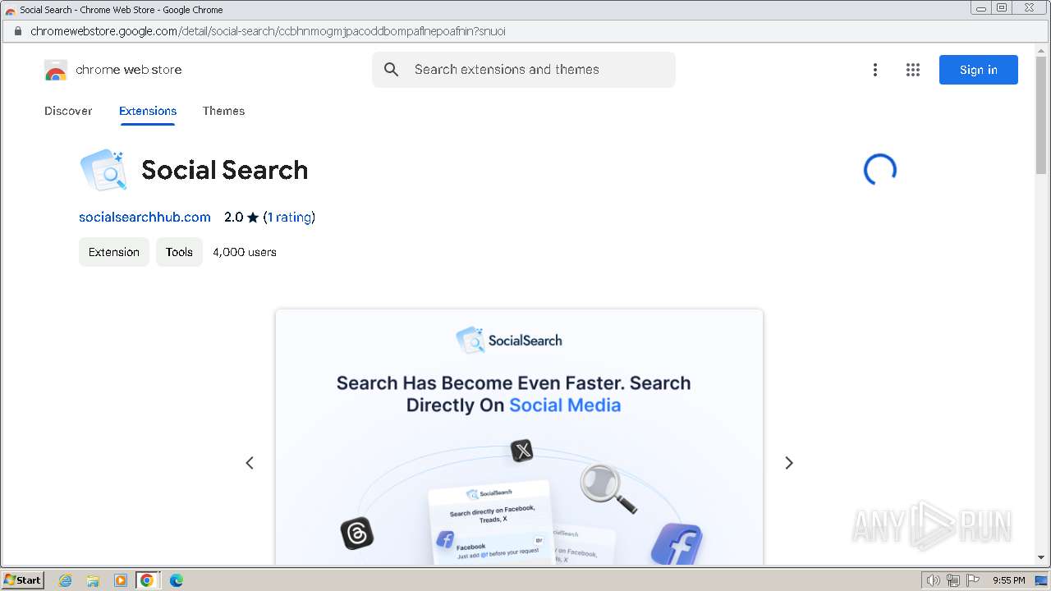Open Microsoft Edge from taskbar
Viewport: 1051px width, 591px height.
tap(176, 580)
